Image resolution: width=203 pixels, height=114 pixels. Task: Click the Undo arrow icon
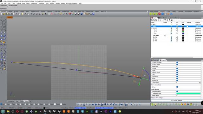click(25, 14)
